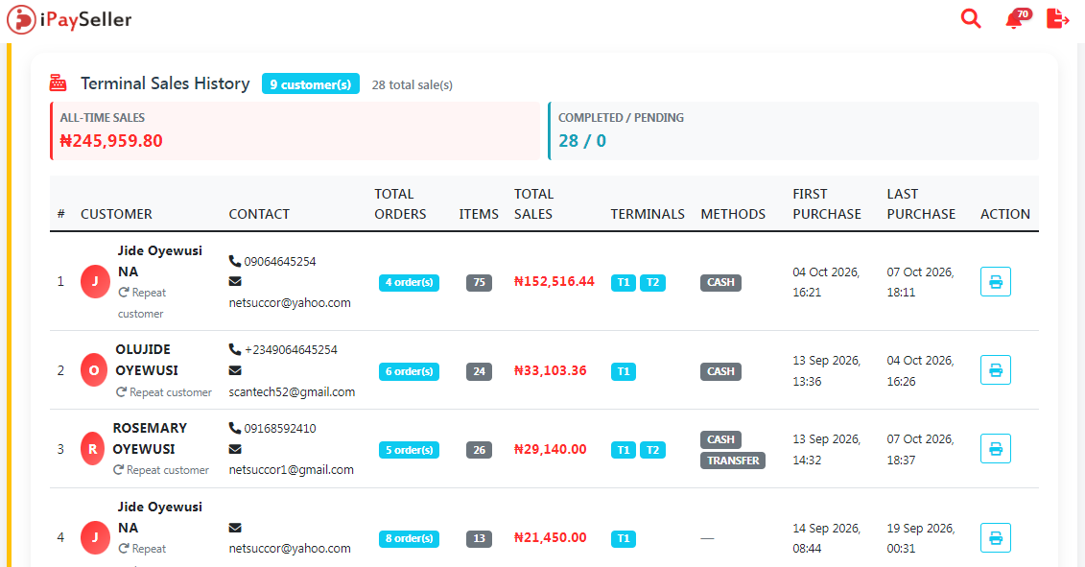Click the logout icon in header

tap(1057, 18)
